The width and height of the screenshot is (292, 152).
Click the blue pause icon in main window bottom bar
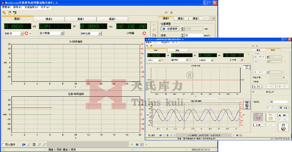click(137, 144)
